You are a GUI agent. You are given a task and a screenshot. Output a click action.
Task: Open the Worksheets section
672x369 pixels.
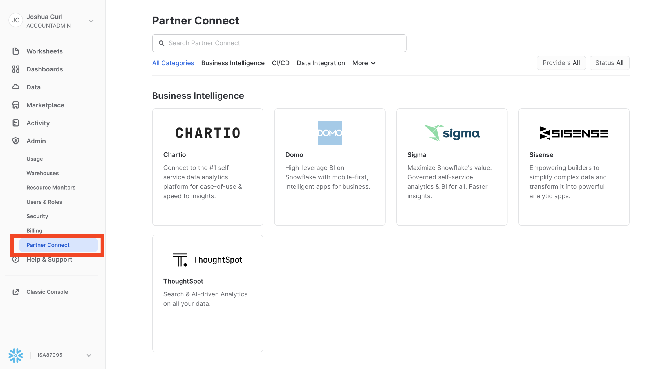44,51
